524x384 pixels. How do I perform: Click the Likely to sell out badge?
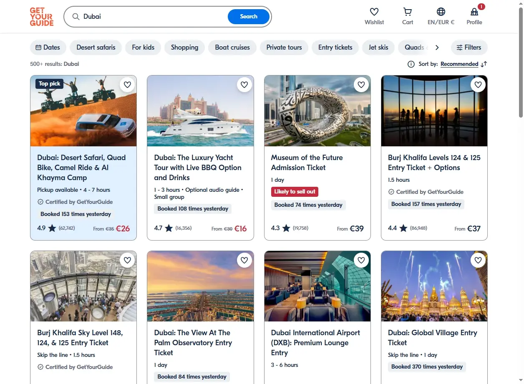click(x=295, y=192)
